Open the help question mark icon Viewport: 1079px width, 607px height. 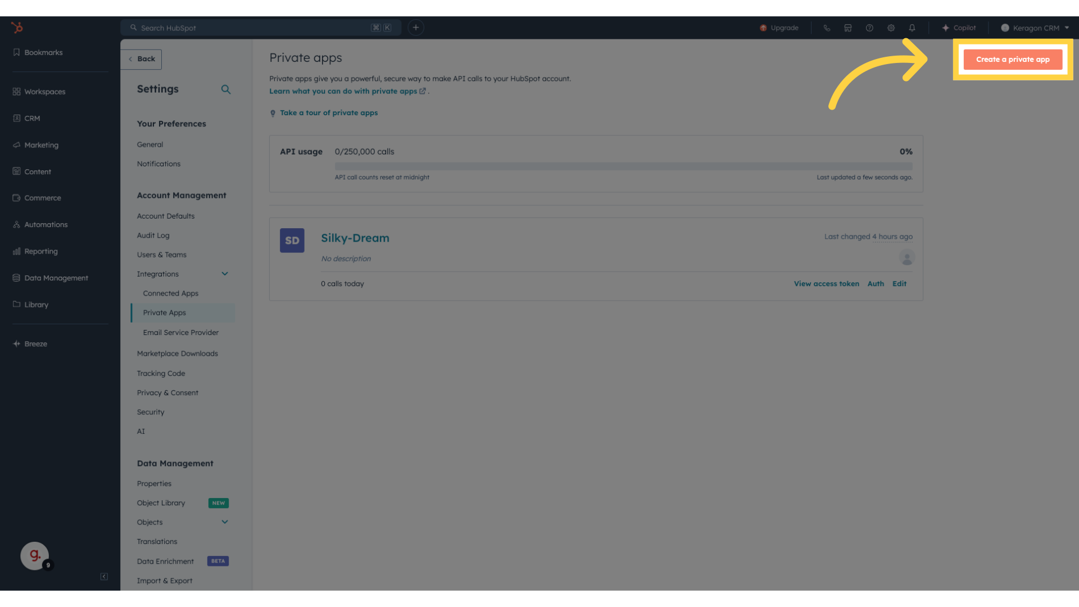click(x=869, y=28)
